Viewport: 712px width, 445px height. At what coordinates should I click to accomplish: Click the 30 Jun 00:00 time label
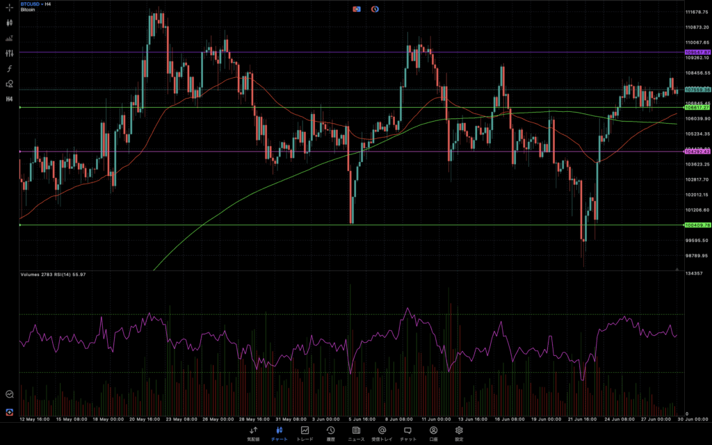693,419
